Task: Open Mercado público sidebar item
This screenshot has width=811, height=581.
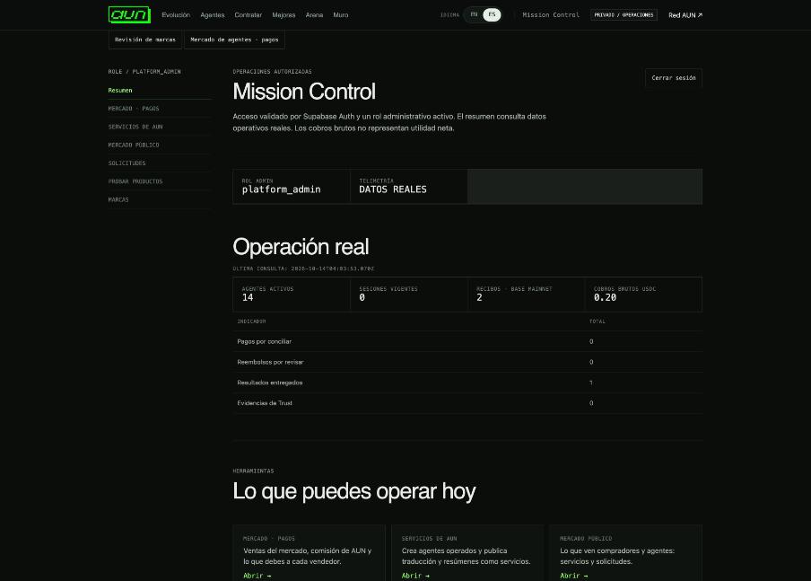Action: pyautogui.click(x=160, y=145)
